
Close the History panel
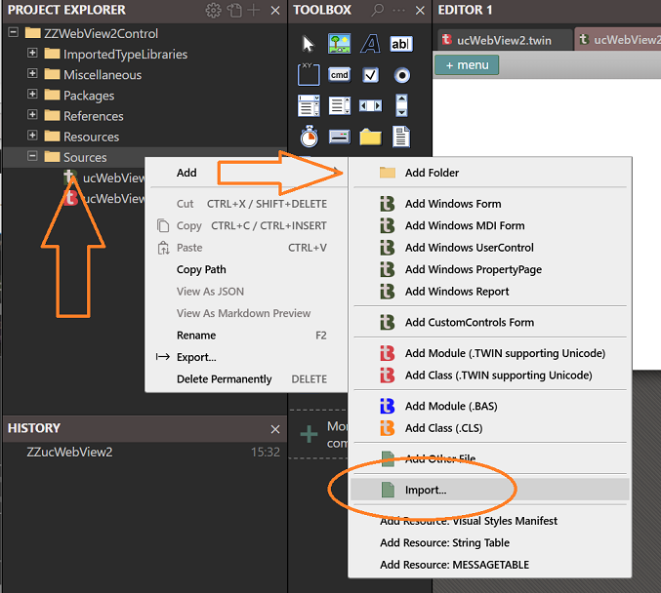[x=274, y=429]
